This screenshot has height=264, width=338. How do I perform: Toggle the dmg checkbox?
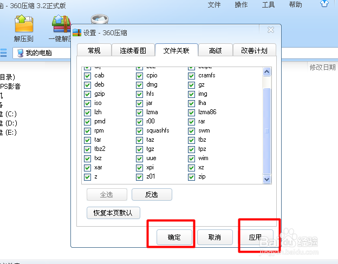point(139,85)
